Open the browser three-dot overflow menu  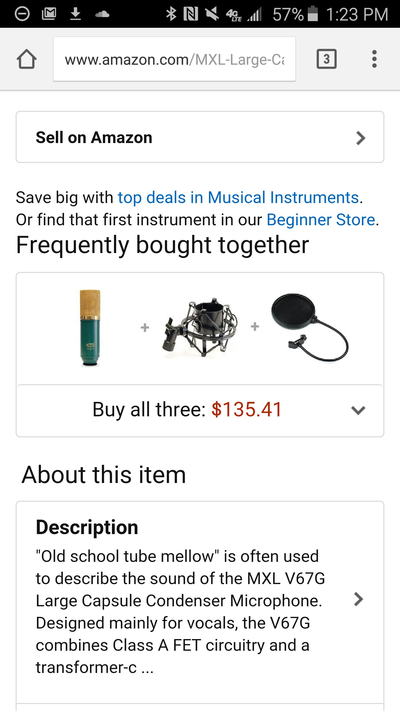click(374, 59)
